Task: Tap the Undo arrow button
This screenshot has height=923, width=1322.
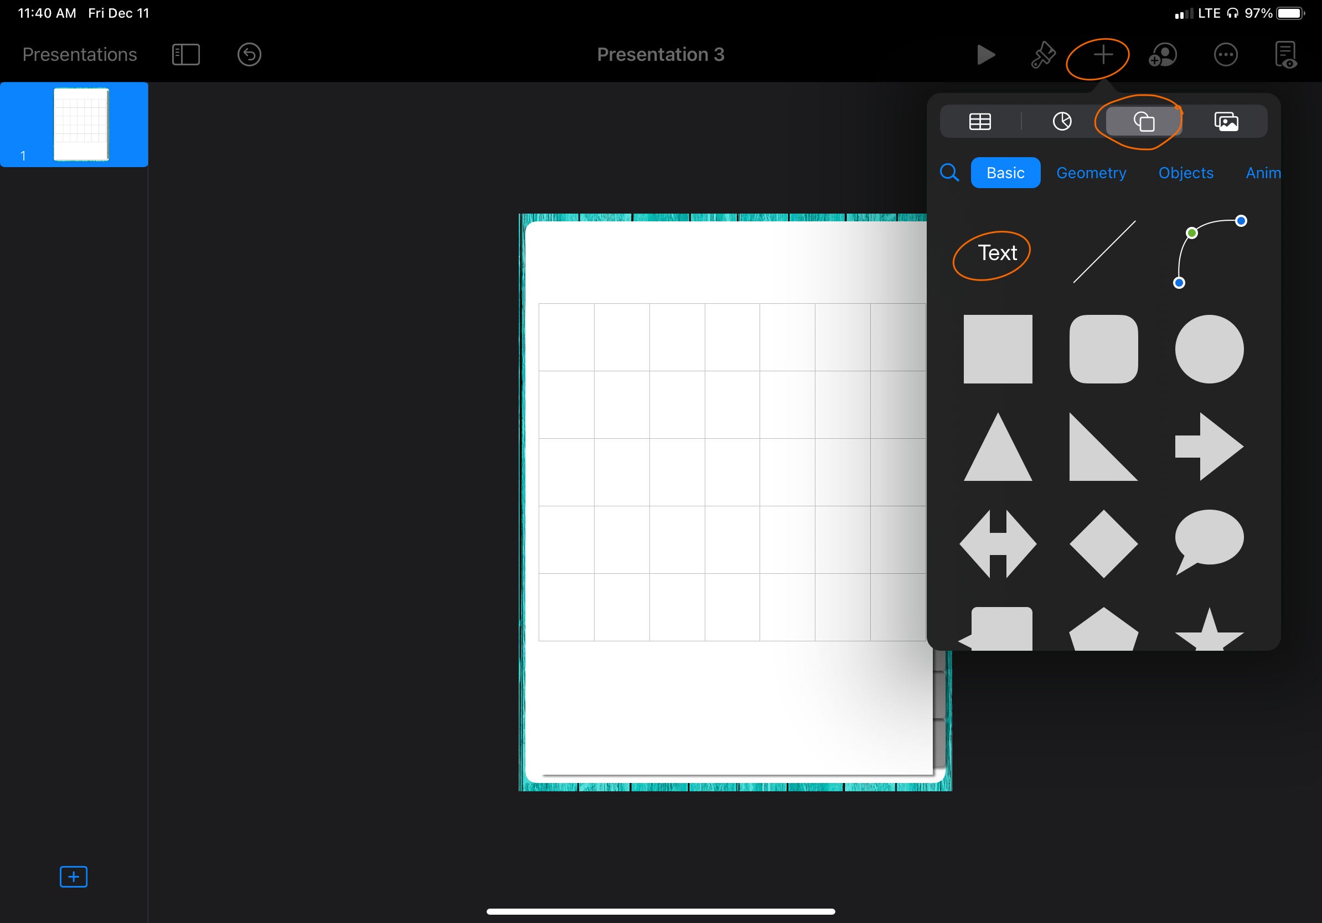Action: 249,55
